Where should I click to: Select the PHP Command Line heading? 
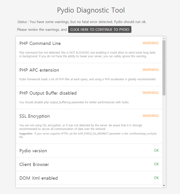tap(40, 44)
